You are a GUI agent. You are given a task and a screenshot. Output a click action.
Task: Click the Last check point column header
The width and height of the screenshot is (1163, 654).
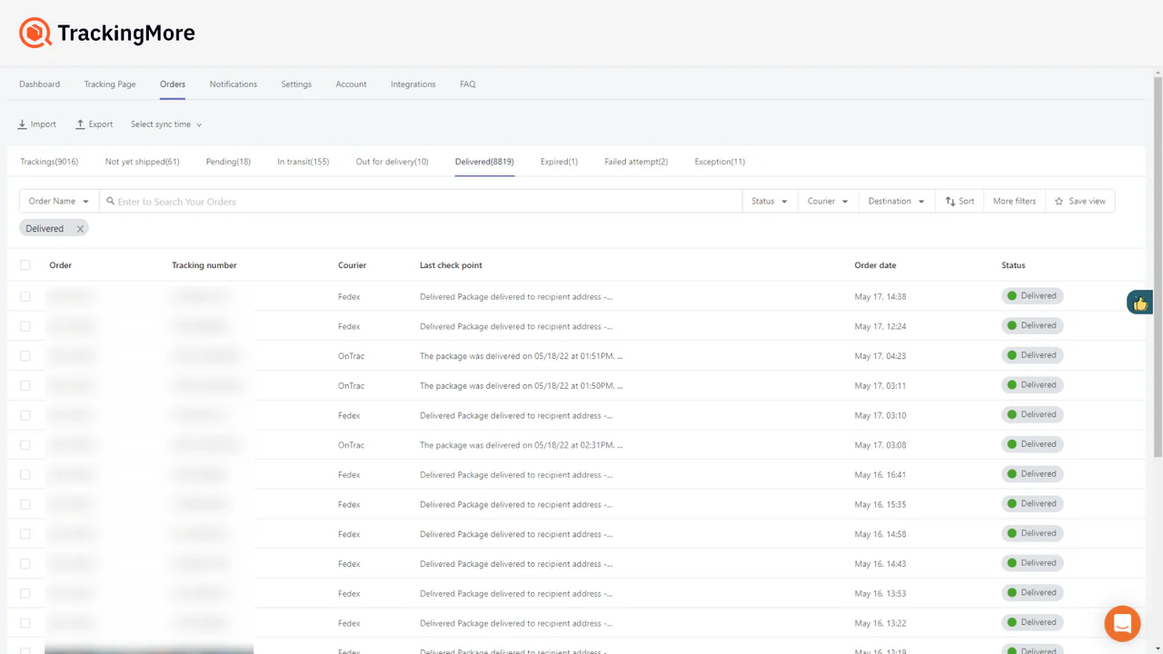tap(451, 265)
